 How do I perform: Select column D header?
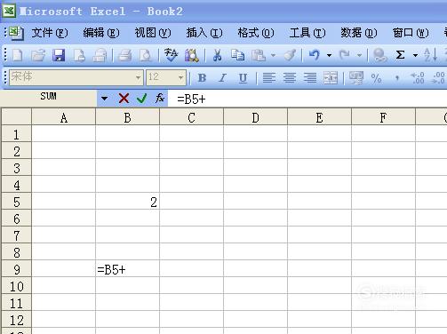click(x=256, y=118)
